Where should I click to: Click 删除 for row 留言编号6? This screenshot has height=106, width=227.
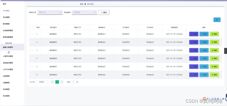[x=214, y=75]
